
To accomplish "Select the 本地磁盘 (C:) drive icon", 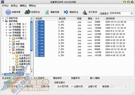I will 10,27.
